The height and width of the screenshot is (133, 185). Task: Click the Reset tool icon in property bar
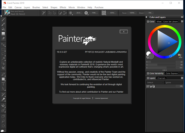(x=44, y=13)
